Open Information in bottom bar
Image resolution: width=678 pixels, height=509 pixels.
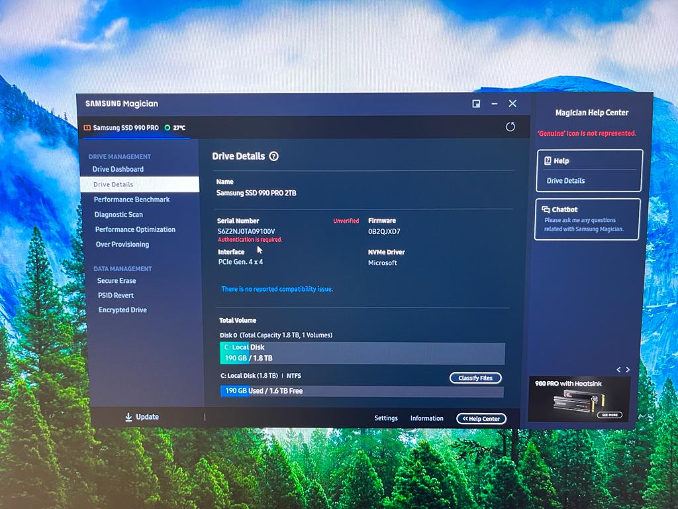pyautogui.click(x=427, y=418)
